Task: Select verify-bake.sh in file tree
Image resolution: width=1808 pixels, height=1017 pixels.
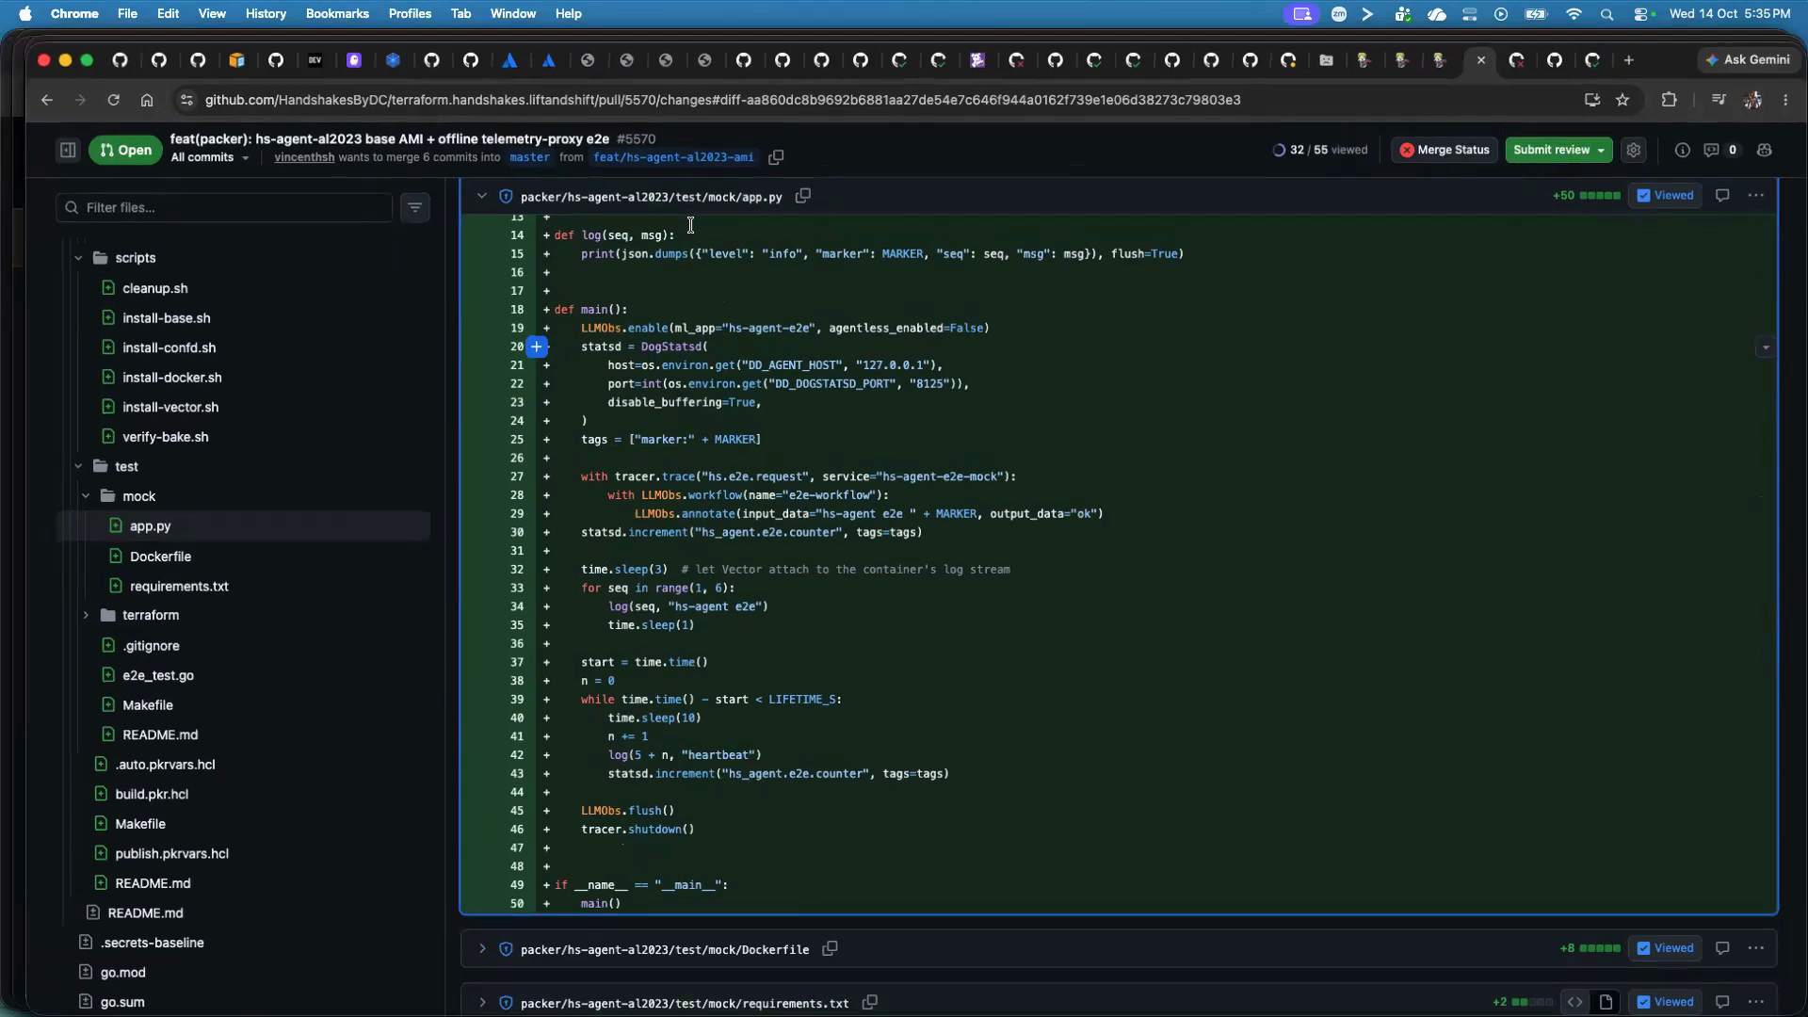Action: pyautogui.click(x=166, y=437)
